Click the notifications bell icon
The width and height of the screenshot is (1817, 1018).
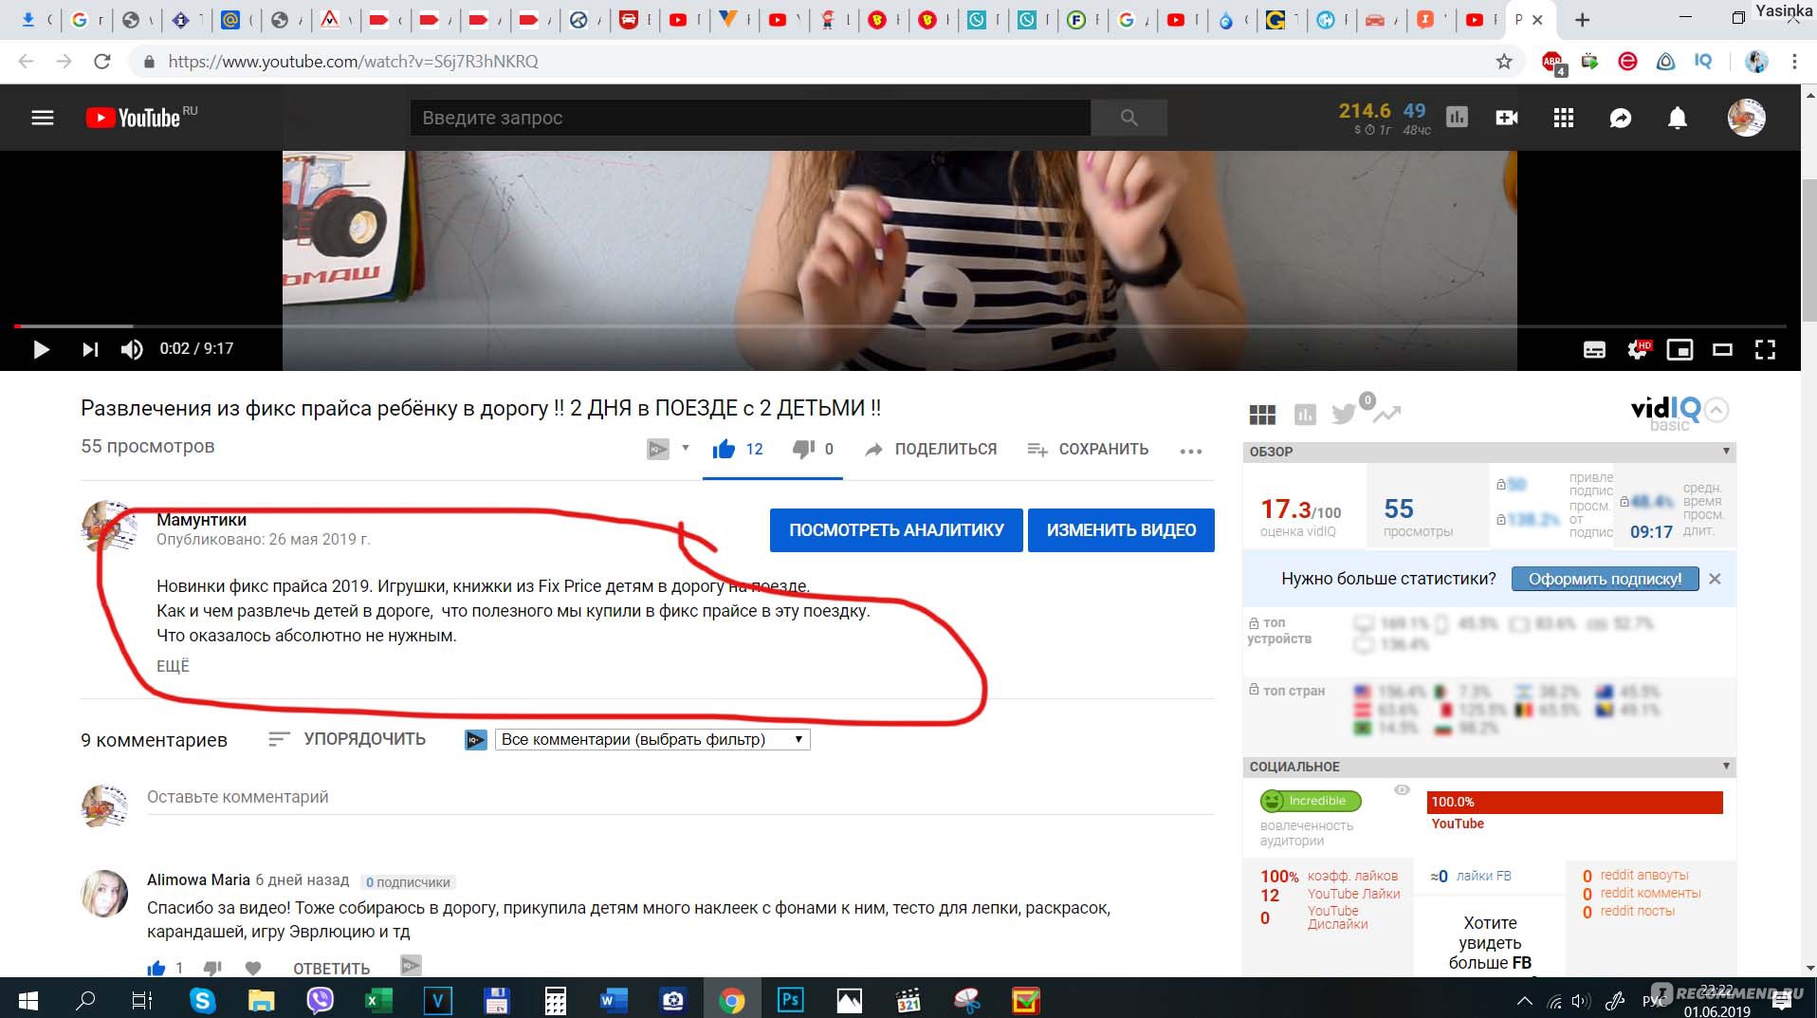(1677, 118)
